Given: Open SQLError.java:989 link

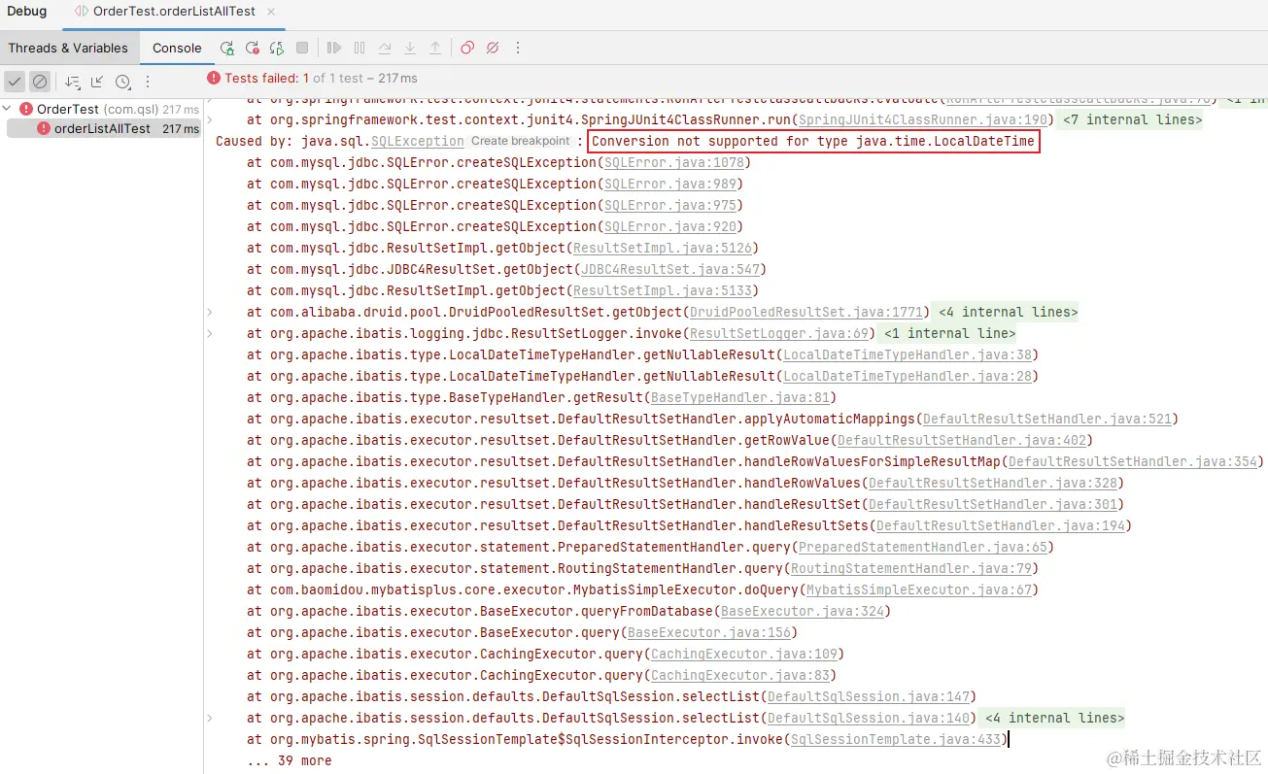Looking at the screenshot, I should point(669,184).
